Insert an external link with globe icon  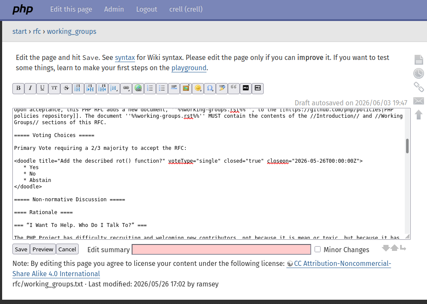point(138,88)
